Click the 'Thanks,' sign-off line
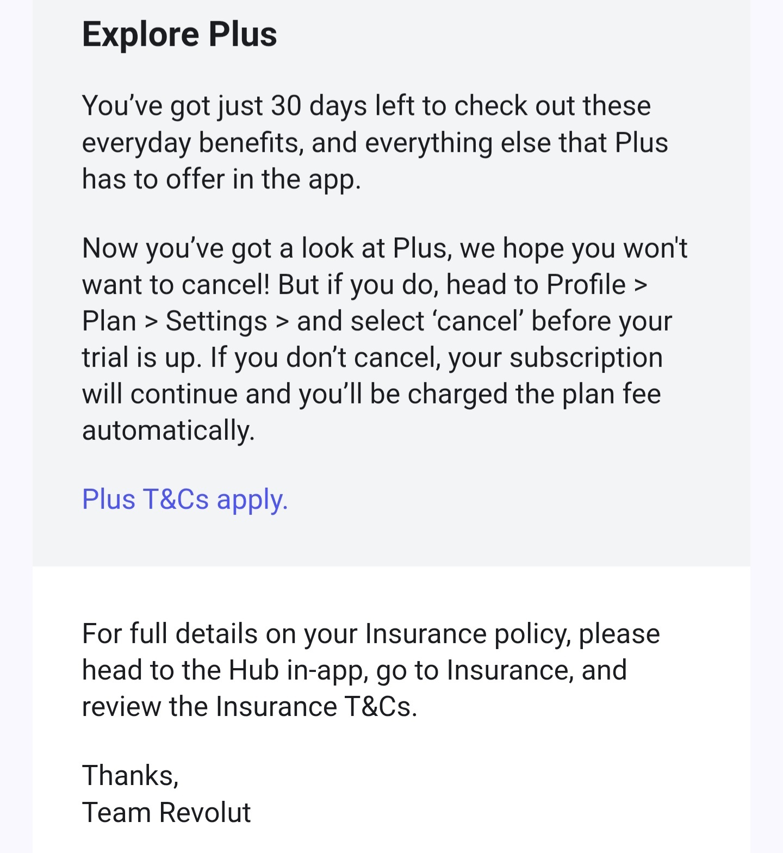Image resolution: width=783 pixels, height=853 pixels. click(x=130, y=775)
